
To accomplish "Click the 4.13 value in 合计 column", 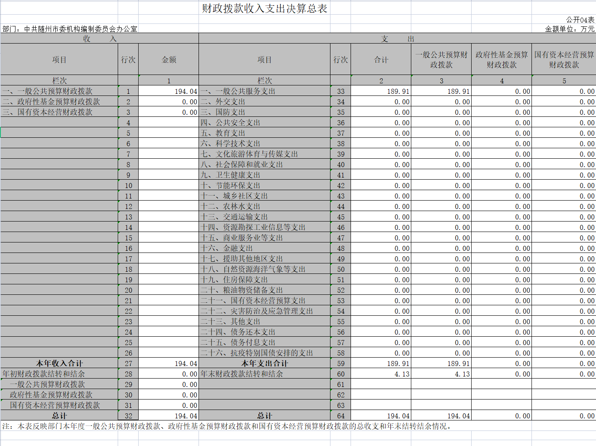I will (402, 374).
